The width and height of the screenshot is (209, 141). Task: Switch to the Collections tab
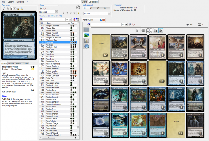93,2
